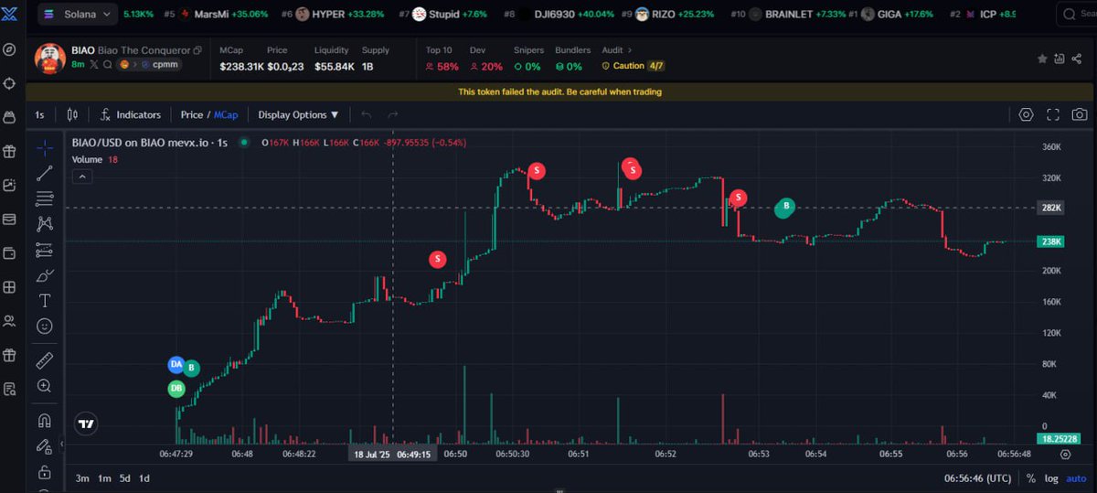Image resolution: width=1097 pixels, height=493 pixels.
Task: Select the 1m date range
Action: [x=104, y=478]
